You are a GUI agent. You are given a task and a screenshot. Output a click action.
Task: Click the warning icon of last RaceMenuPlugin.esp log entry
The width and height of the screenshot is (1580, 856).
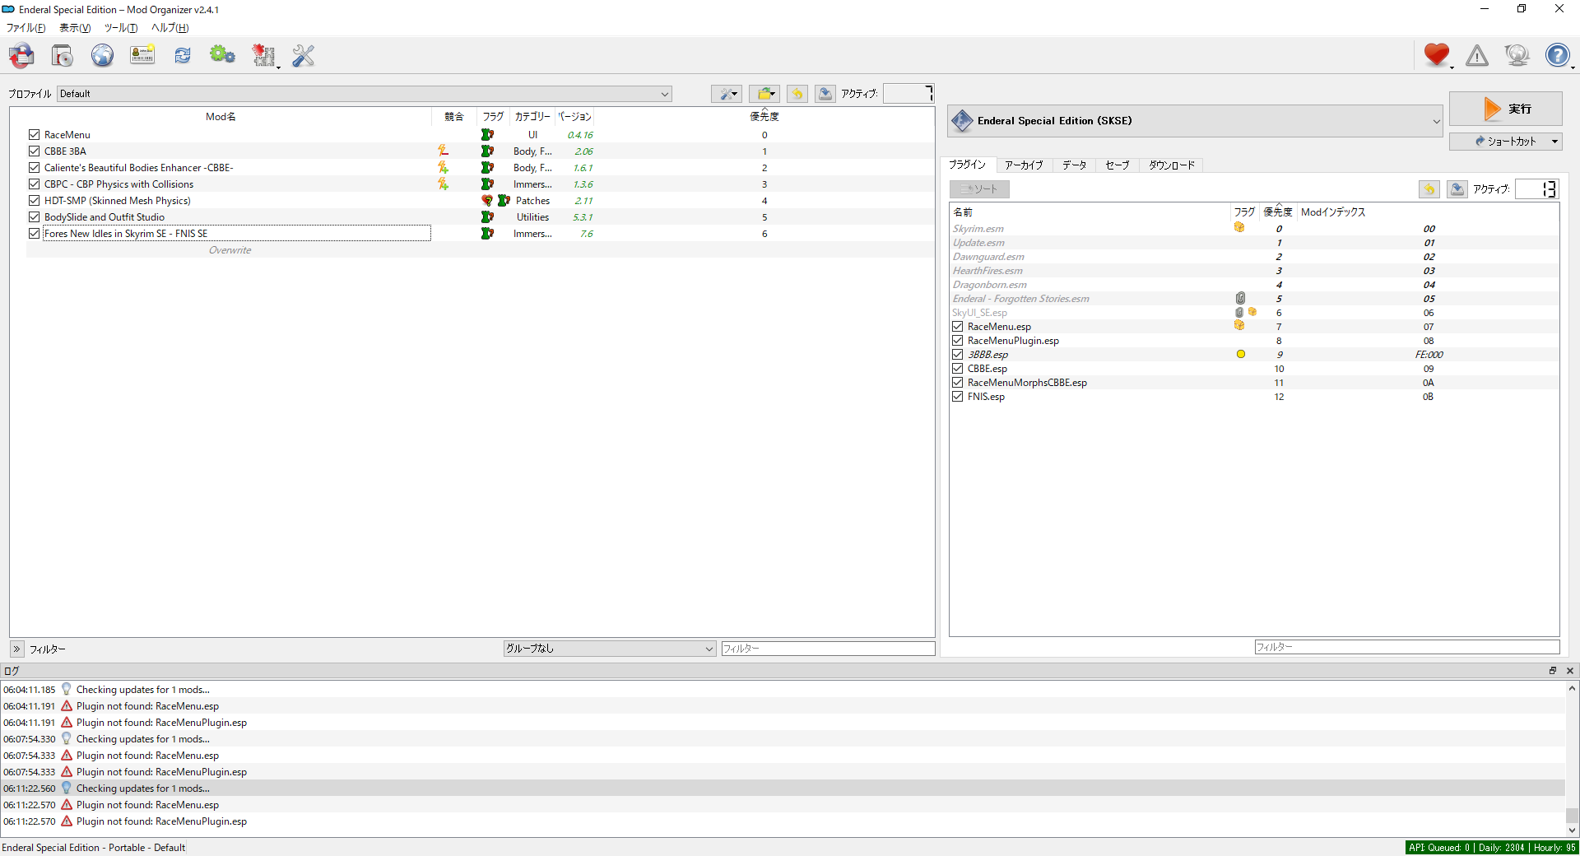point(67,821)
